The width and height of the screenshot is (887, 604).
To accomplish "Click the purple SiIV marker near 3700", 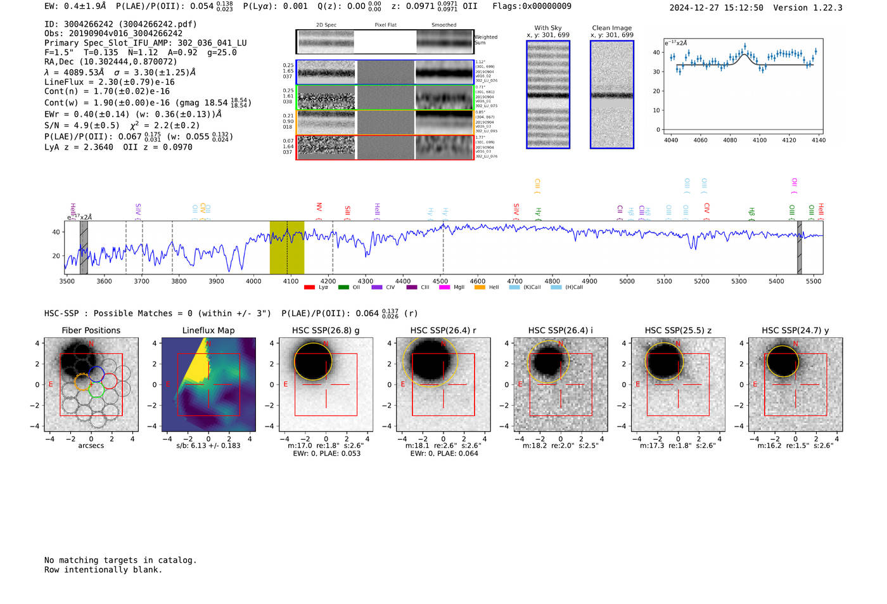I will coord(138,211).
